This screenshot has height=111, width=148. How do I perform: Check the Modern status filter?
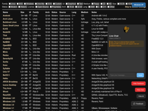tap(10, 7)
